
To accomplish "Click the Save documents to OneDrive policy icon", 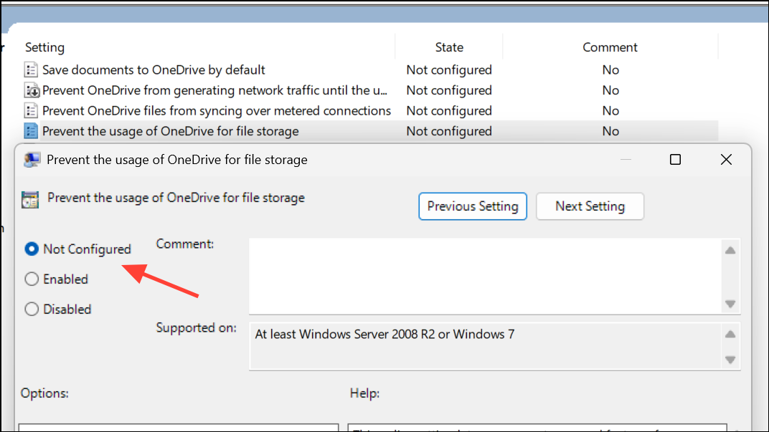I will pyautogui.click(x=30, y=69).
